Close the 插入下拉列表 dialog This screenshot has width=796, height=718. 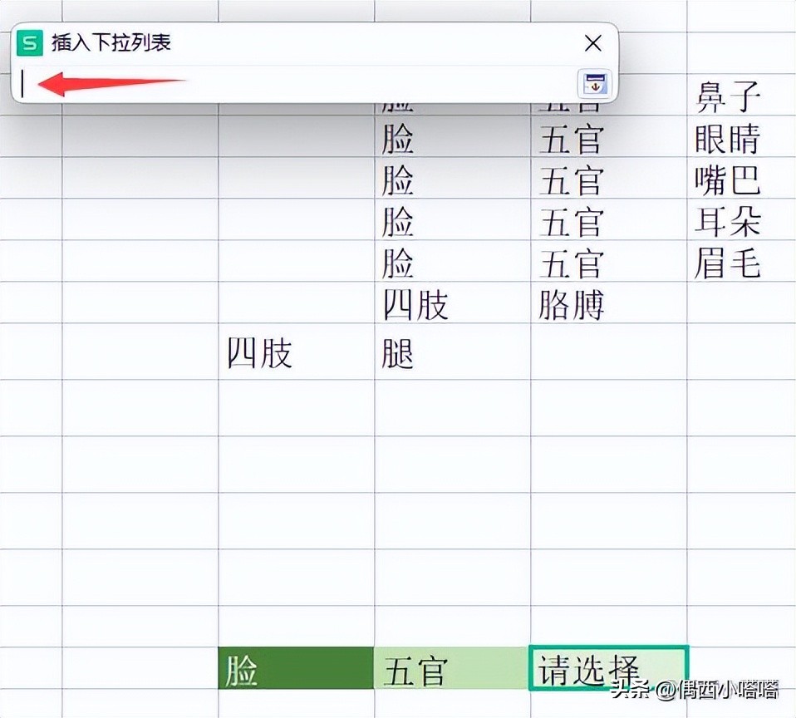click(x=593, y=42)
